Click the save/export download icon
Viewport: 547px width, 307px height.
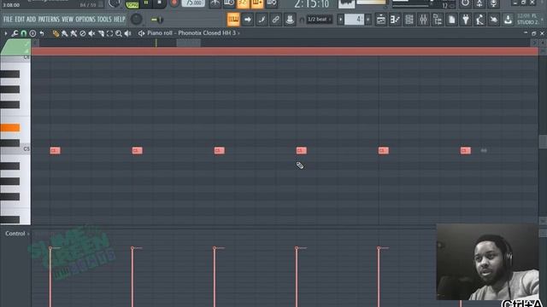508,20
